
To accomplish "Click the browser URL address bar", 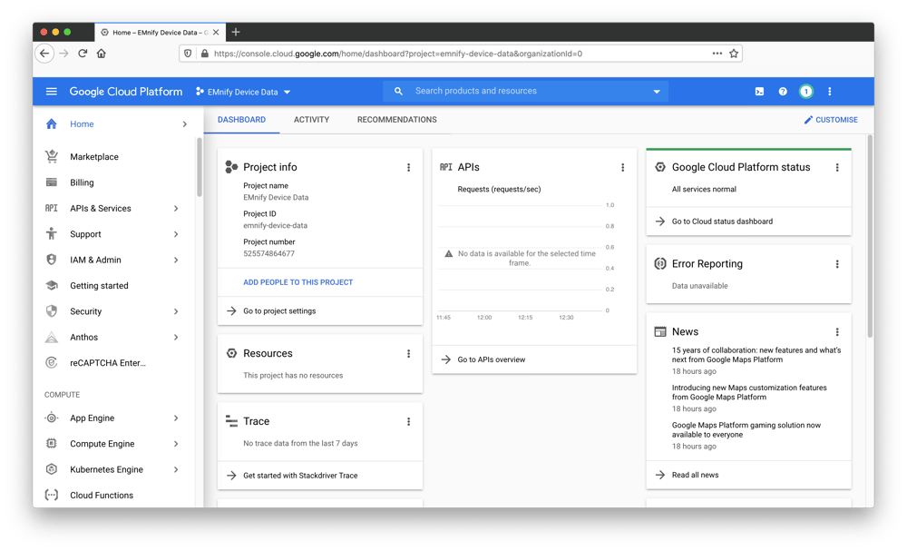I will [461, 54].
